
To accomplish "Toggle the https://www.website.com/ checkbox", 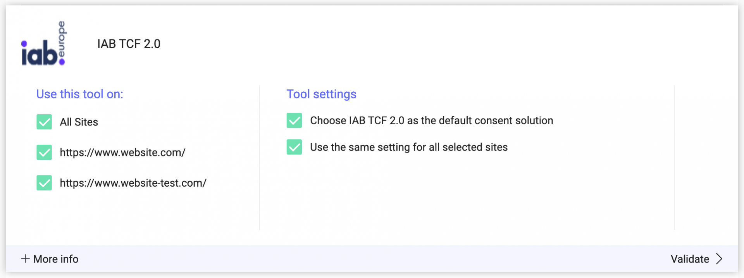I will 44,153.
